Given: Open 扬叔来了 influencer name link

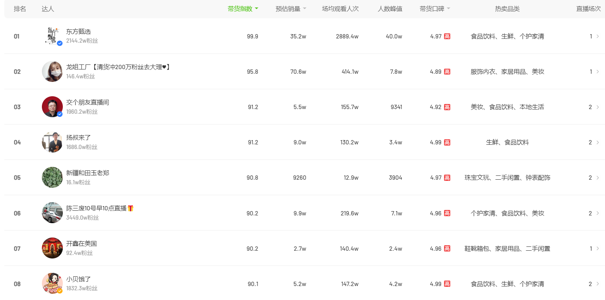Looking at the screenshot, I should pyautogui.click(x=78, y=138).
